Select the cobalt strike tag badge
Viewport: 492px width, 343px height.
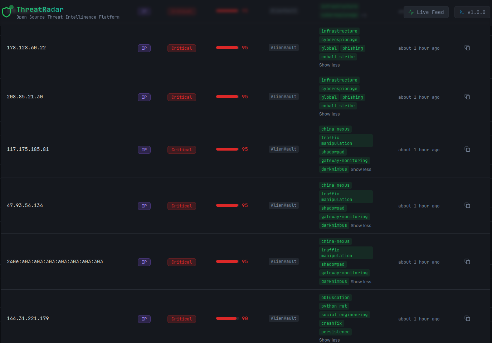pos(338,57)
